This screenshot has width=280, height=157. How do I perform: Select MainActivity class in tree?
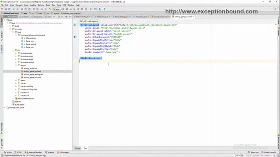pos(31,38)
